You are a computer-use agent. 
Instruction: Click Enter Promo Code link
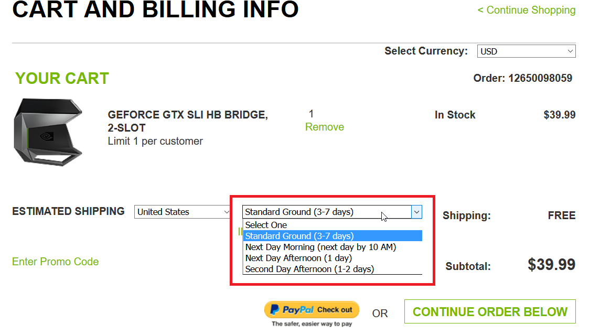tap(56, 262)
